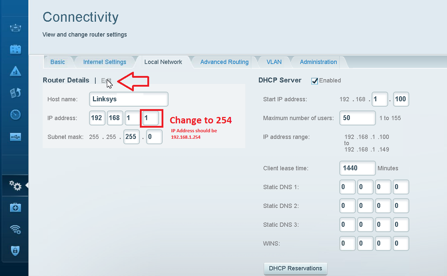
Task: Open the Speed Test gauge icon
Action: (x=15, y=114)
